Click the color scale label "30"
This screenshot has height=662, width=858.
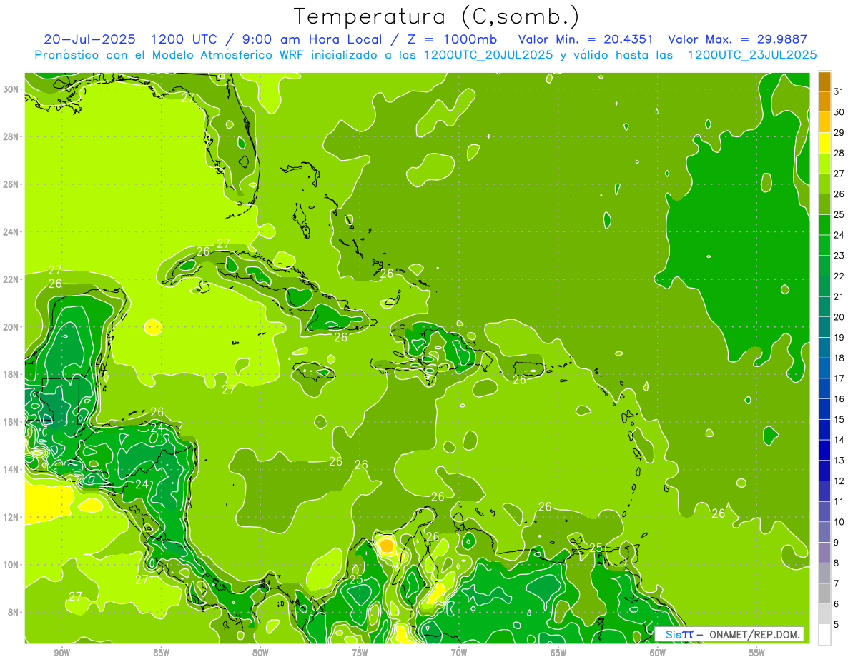click(839, 112)
